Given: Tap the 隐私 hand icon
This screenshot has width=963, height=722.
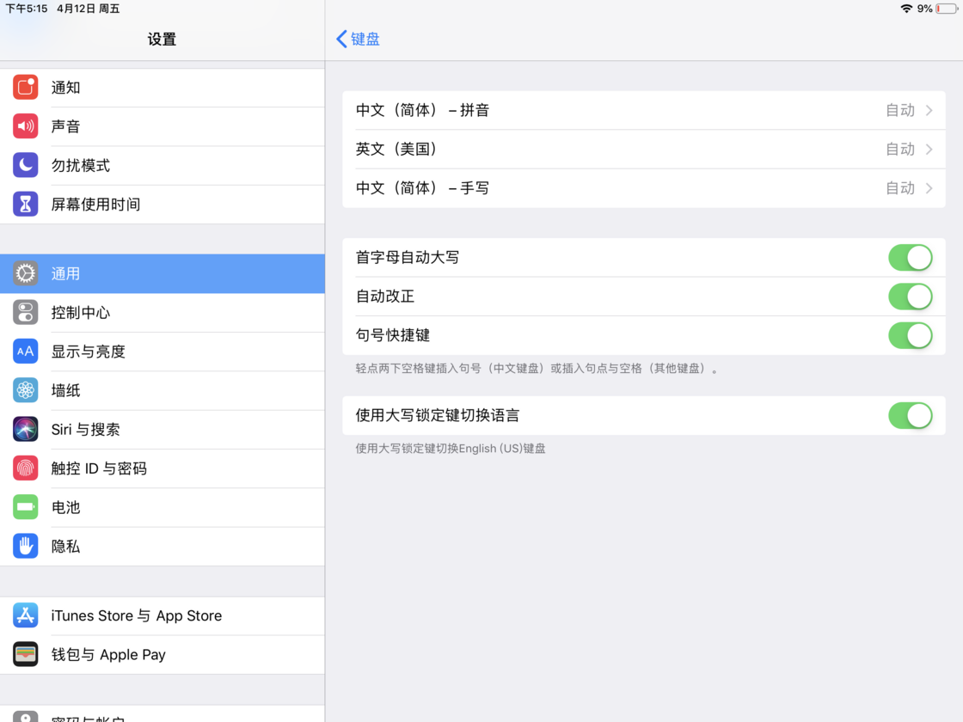Looking at the screenshot, I should (x=25, y=547).
